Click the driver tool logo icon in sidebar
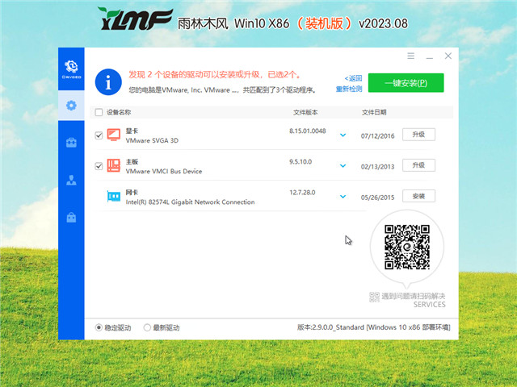 coord(71,69)
